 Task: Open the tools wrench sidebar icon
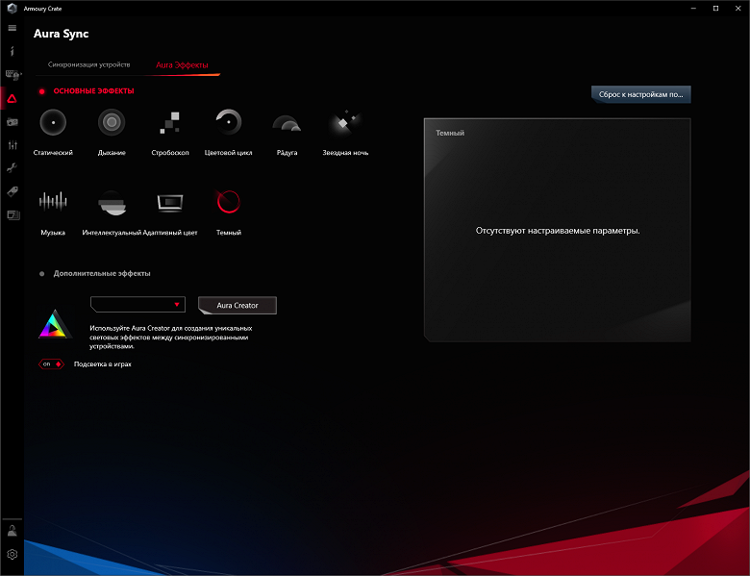point(12,168)
